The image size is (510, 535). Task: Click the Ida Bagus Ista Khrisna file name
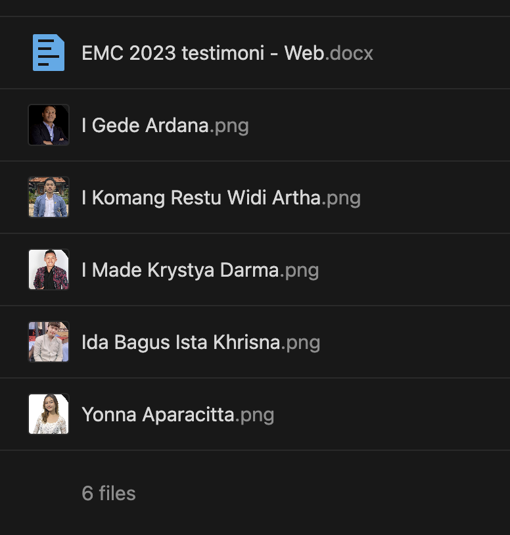pos(181,342)
